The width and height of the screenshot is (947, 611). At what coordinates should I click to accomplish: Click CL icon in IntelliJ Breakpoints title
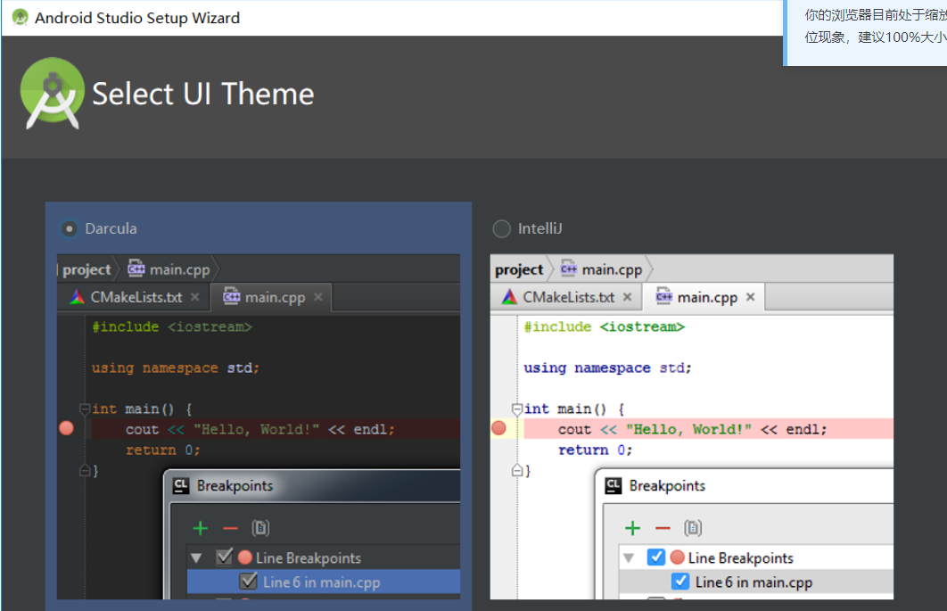(613, 486)
